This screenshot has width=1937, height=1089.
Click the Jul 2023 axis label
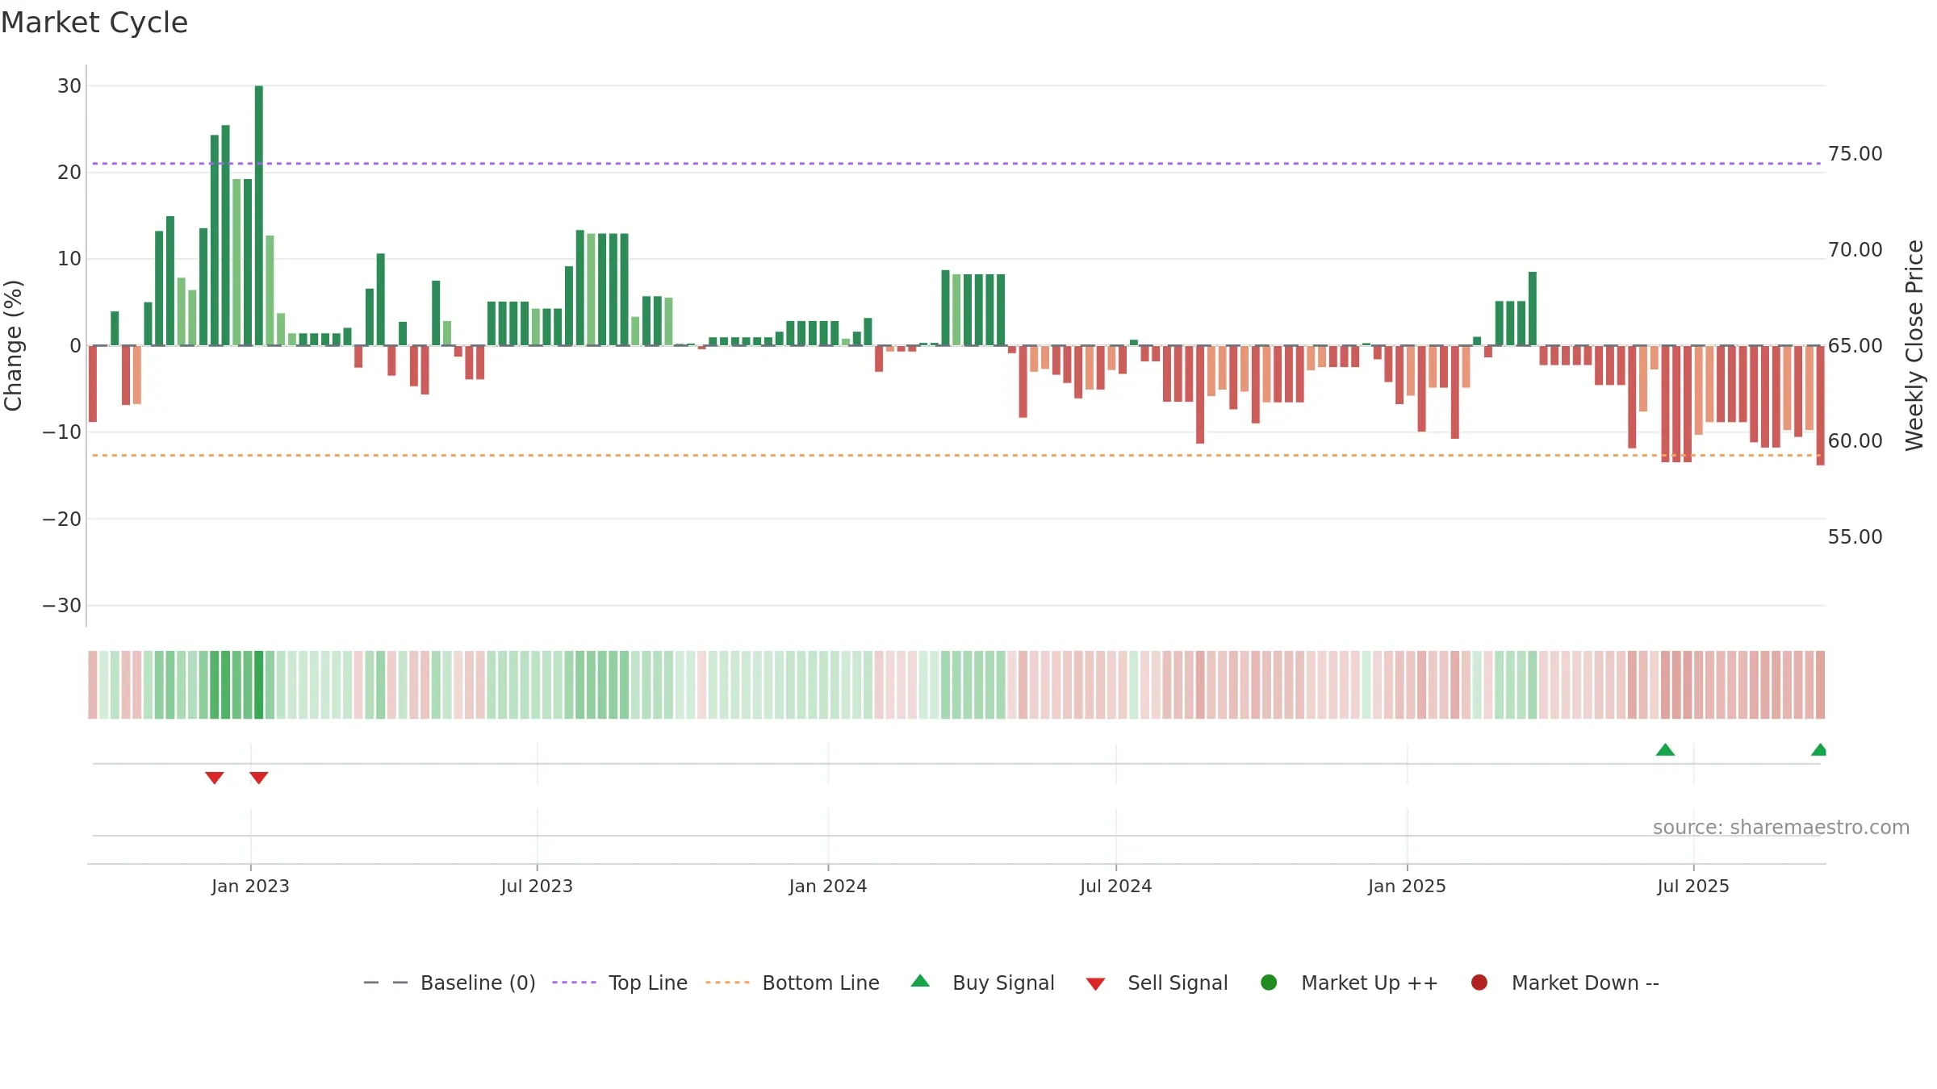(537, 887)
